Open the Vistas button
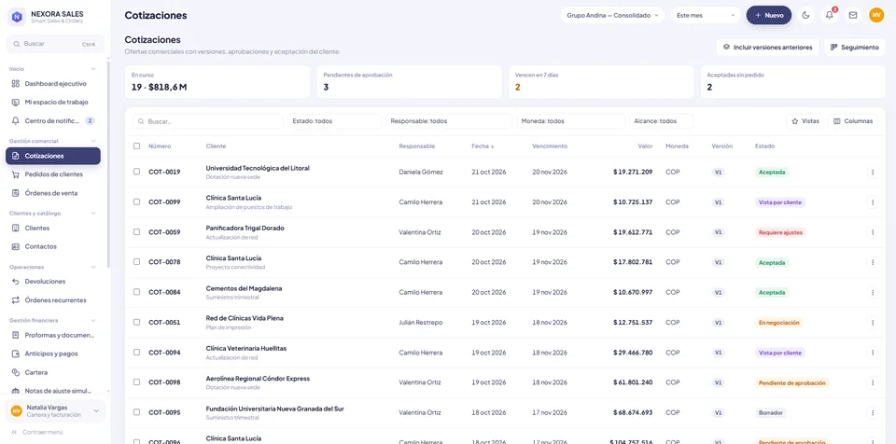 click(805, 121)
